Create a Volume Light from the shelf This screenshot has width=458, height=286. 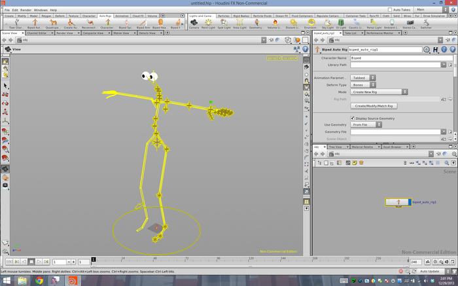[275, 24]
